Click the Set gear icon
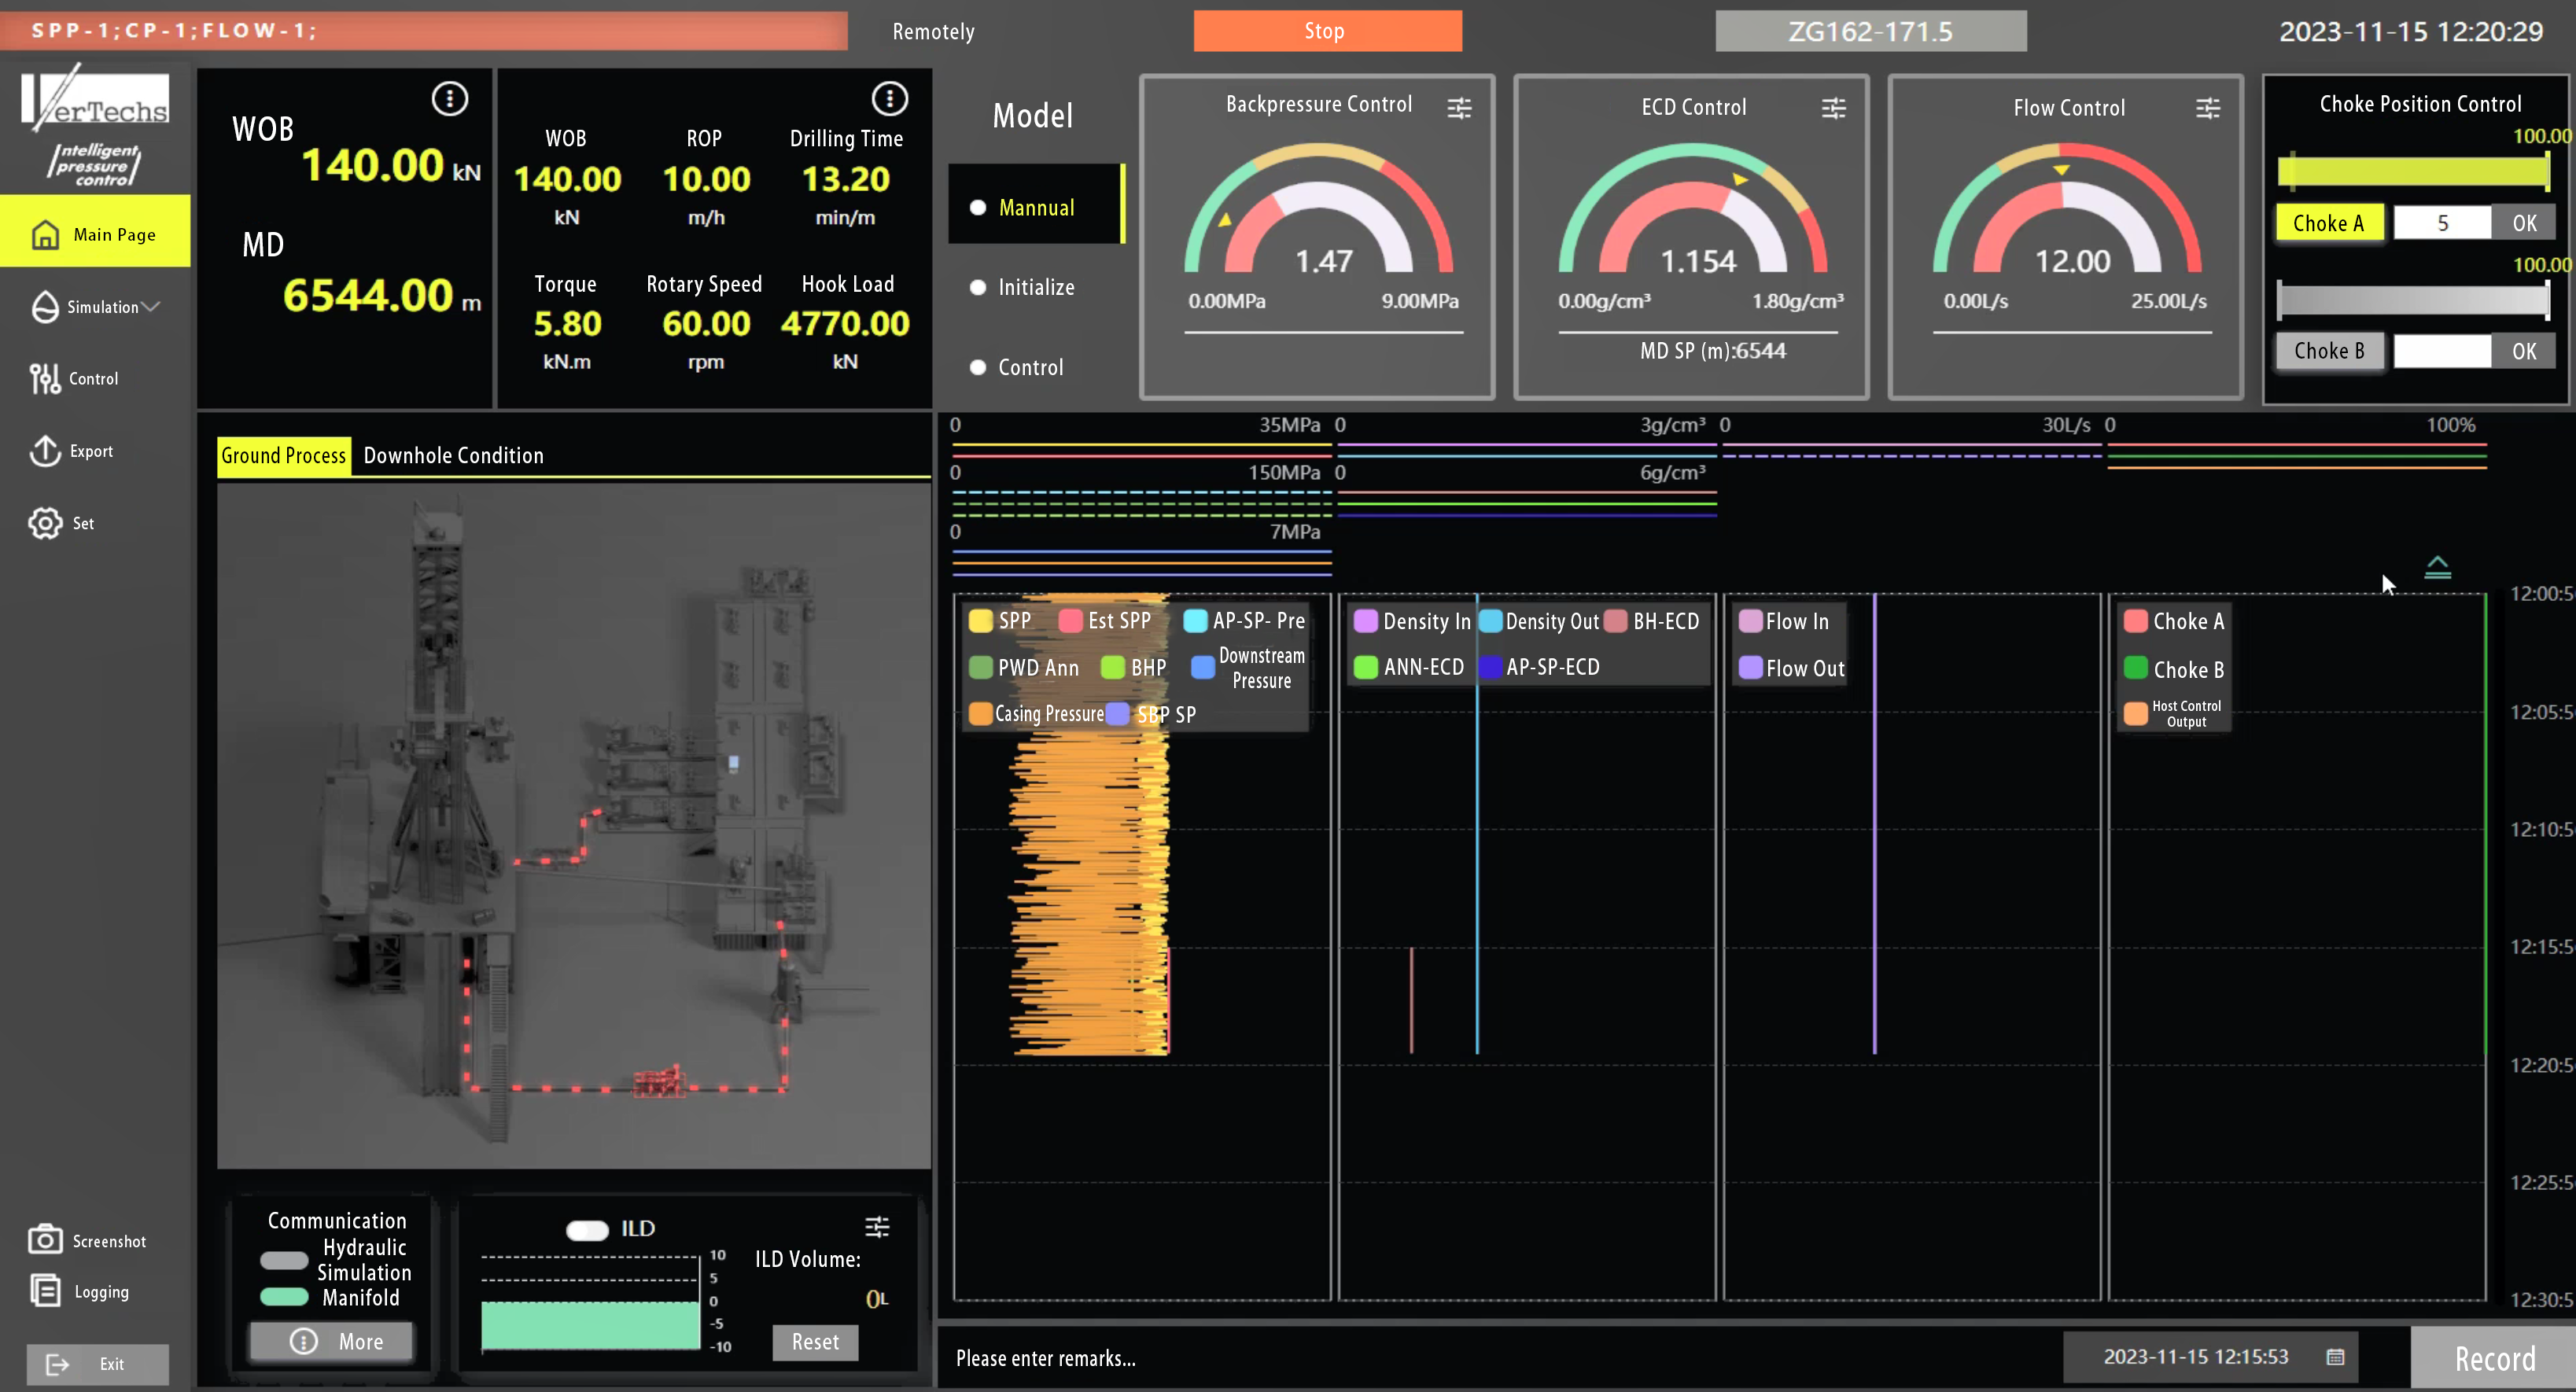Image resolution: width=2576 pixels, height=1392 pixels. (x=45, y=523)
